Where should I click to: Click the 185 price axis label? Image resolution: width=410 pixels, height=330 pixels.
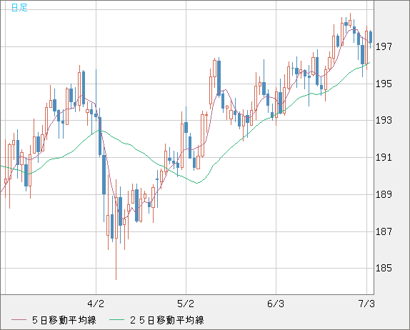[x=384, y=268]
